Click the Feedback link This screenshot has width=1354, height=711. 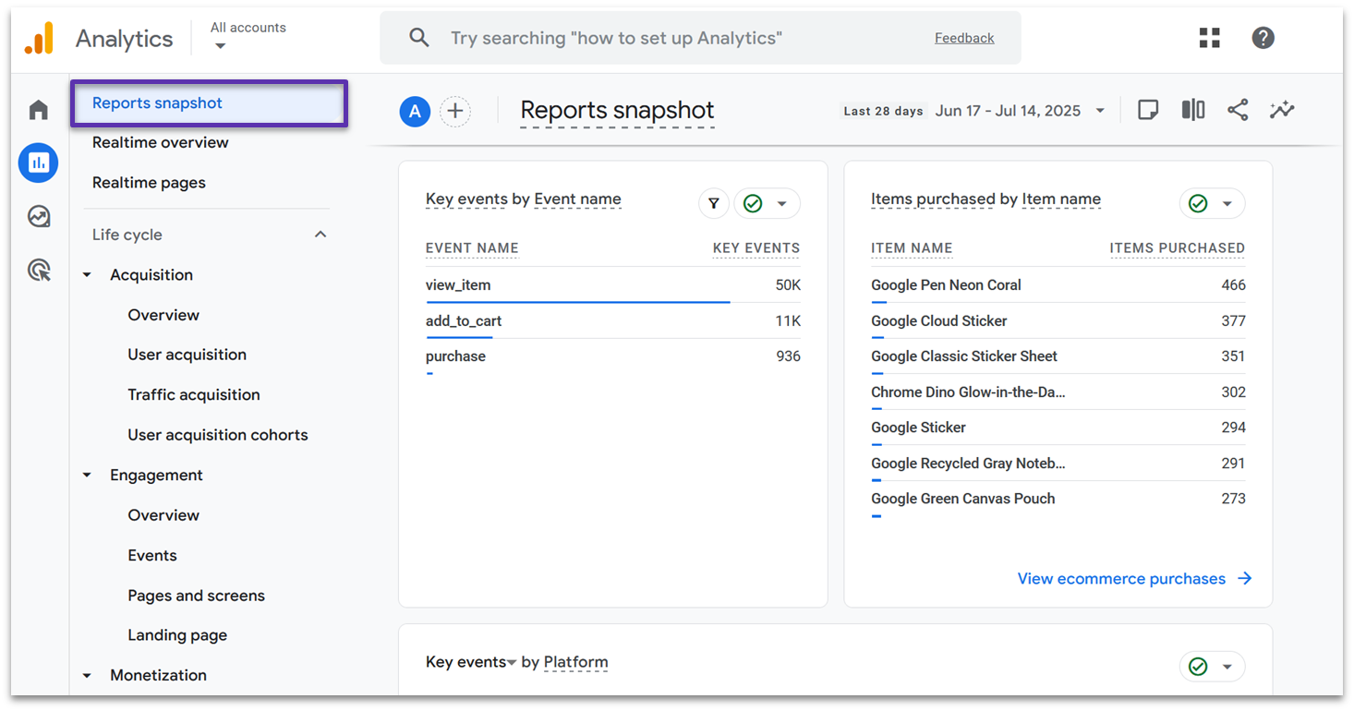(964, 38)
